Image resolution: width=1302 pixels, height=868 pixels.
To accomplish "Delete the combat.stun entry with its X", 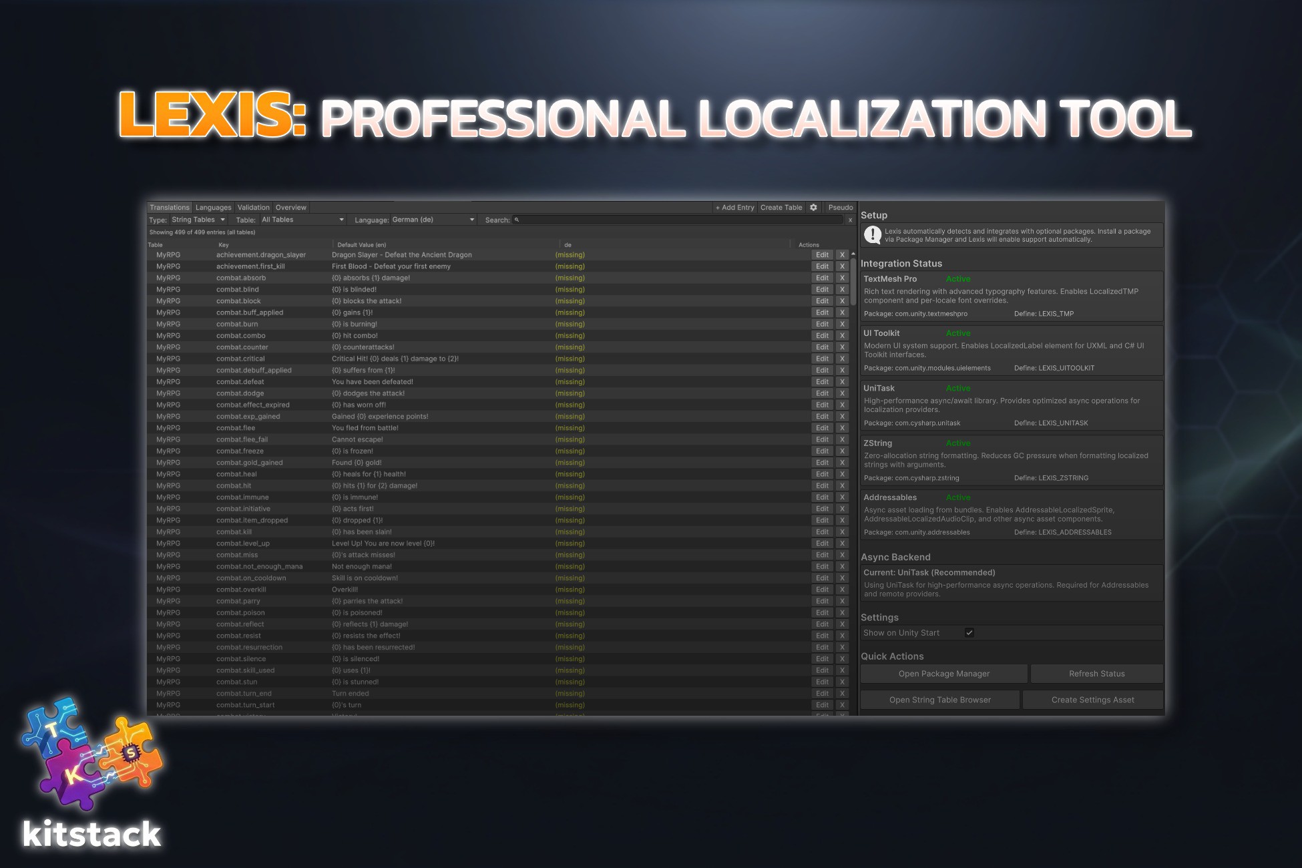I will (842, 682).
